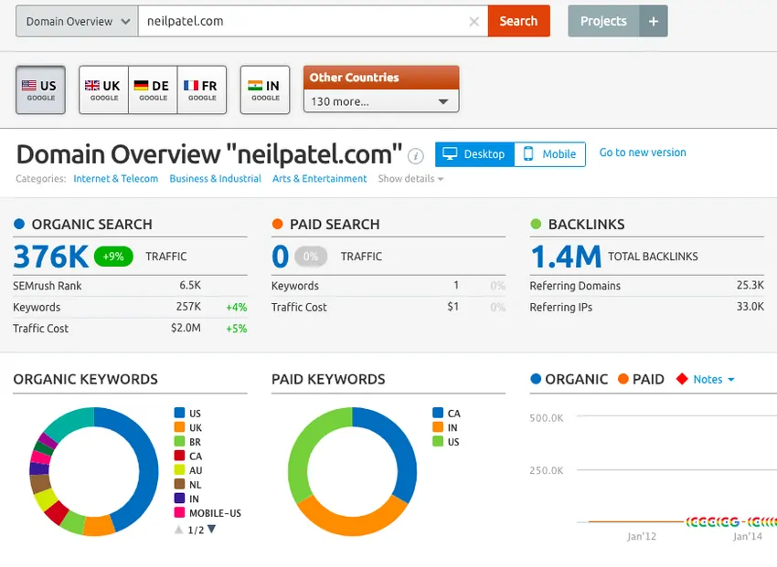
Task: Open the Other Countries 130 more dropdown
Action: coord(381,101)
